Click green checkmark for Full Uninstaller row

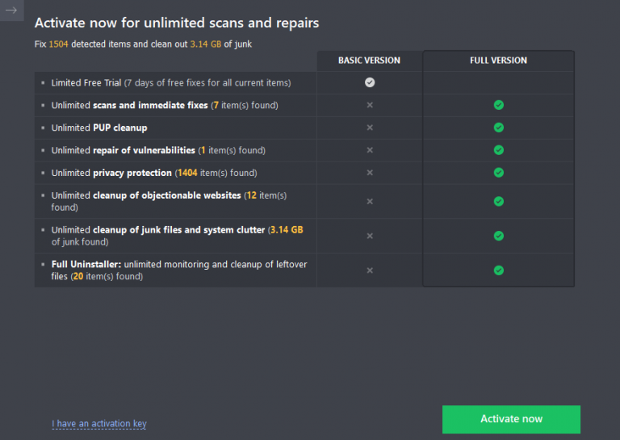[x=499, y=270]
